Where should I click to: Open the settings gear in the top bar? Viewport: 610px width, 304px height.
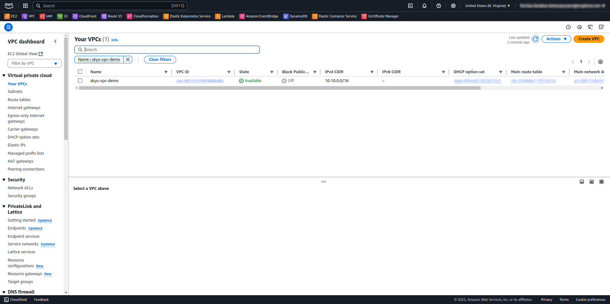(x=453, y=6)
